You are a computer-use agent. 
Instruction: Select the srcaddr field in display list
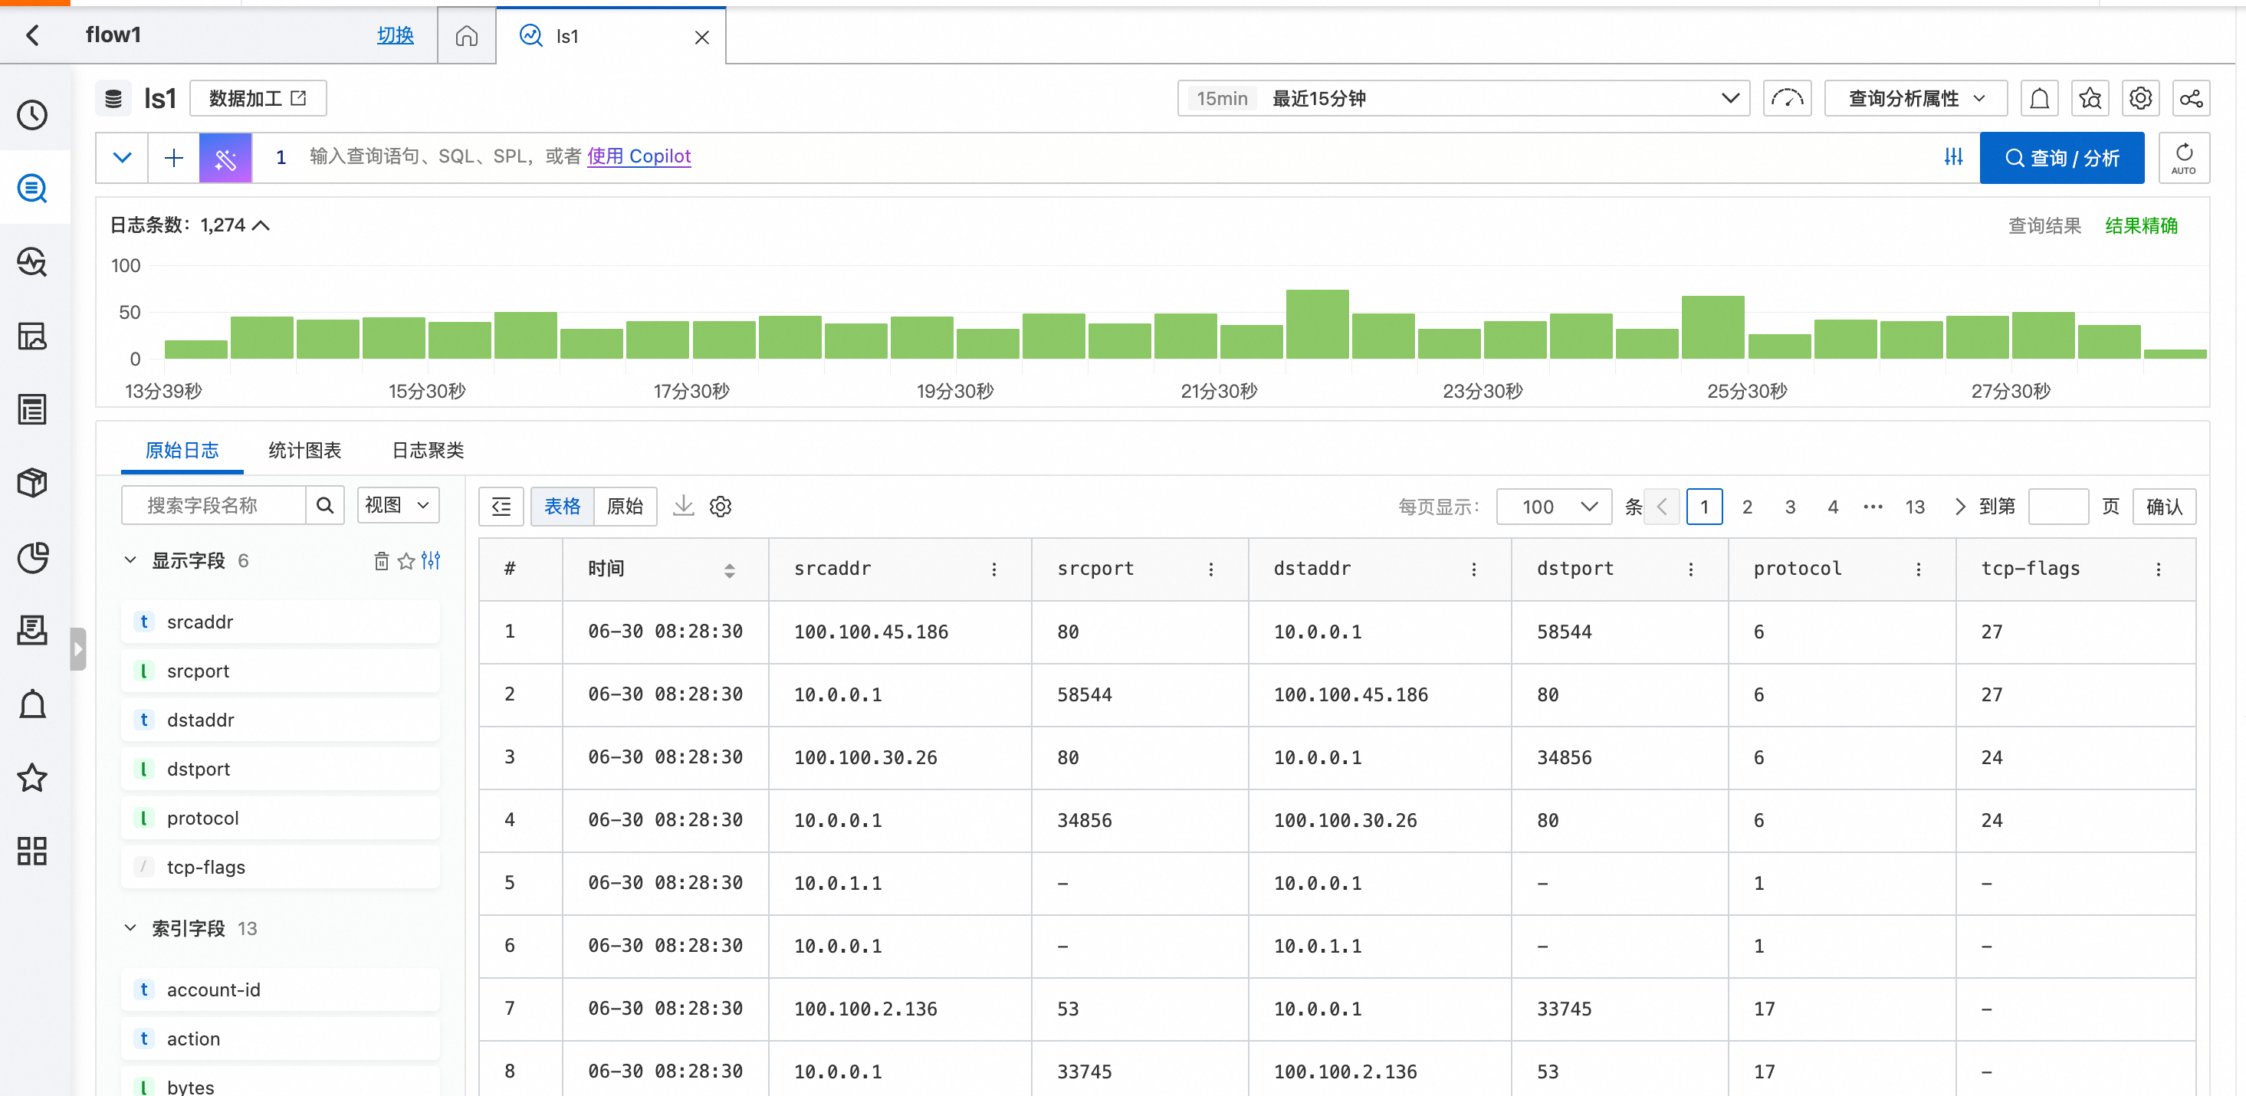[280, 622]
